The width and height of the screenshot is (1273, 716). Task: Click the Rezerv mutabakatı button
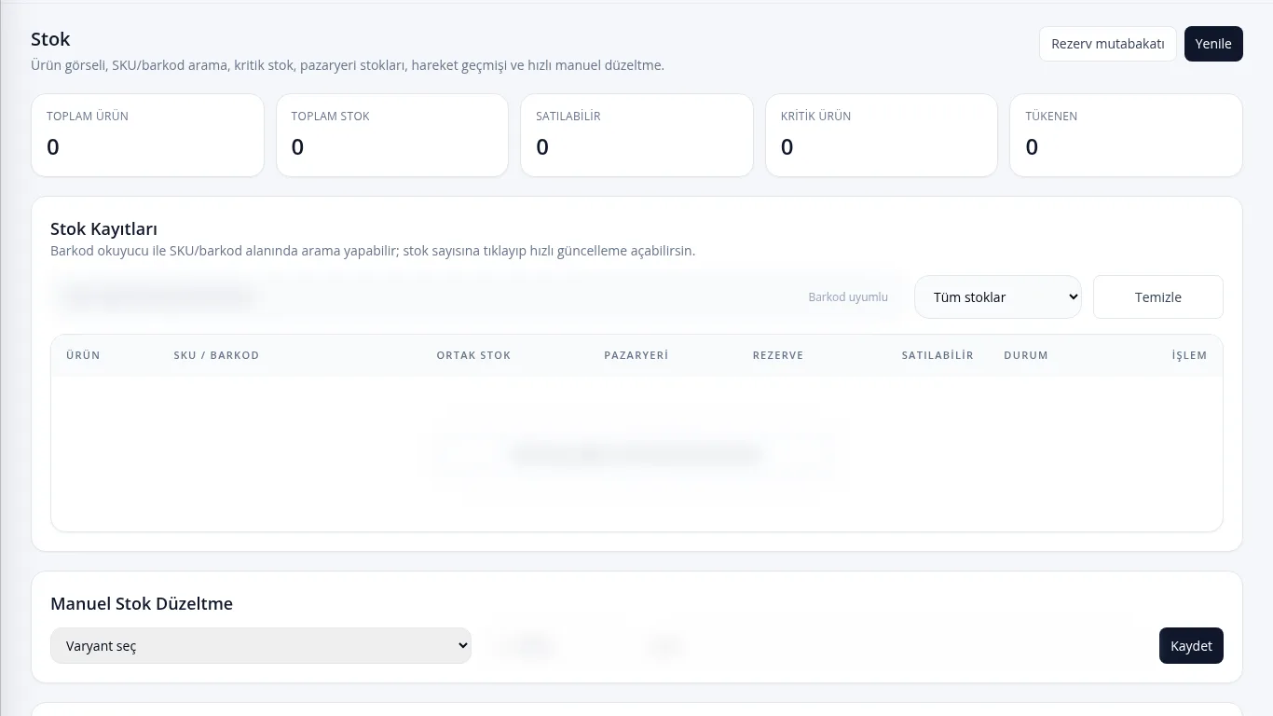(x=1108, y=44)
